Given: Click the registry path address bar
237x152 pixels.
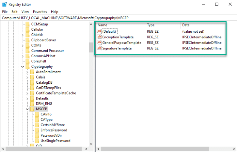Looking at the screenshot, I should [119, 18].
